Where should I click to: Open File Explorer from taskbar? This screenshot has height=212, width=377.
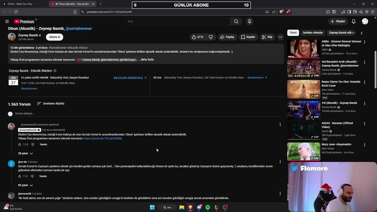(x=182, y=207)
